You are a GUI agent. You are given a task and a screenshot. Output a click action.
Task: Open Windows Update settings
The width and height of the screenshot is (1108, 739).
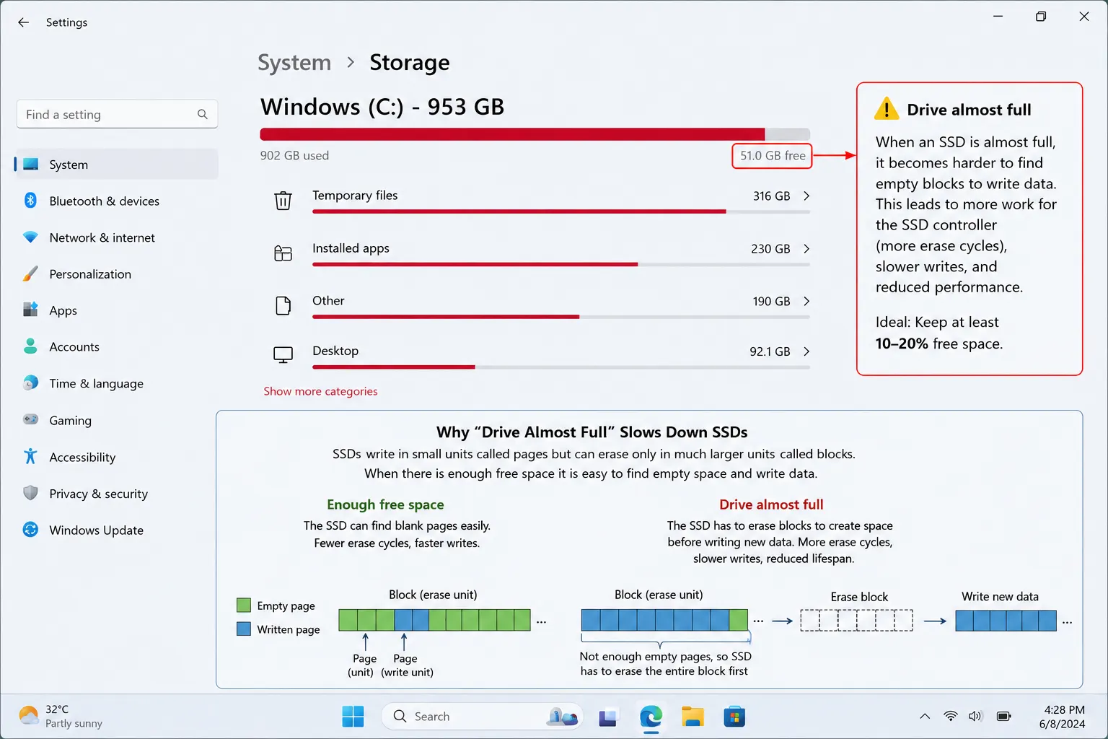[x=116, y=530]
